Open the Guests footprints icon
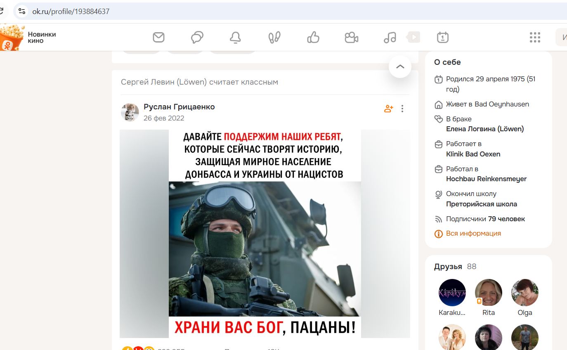567x350 pixels. (x=274, y=38)
